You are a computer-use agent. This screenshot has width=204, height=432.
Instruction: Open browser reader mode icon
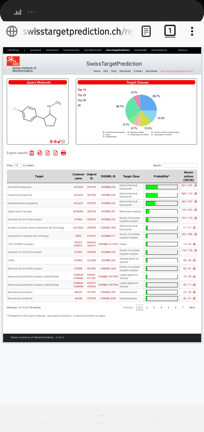point(146,31)
